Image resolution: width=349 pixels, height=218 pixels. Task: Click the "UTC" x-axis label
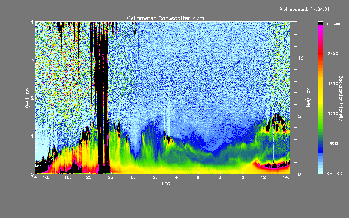pyautogui.click(x=166, y=184)
